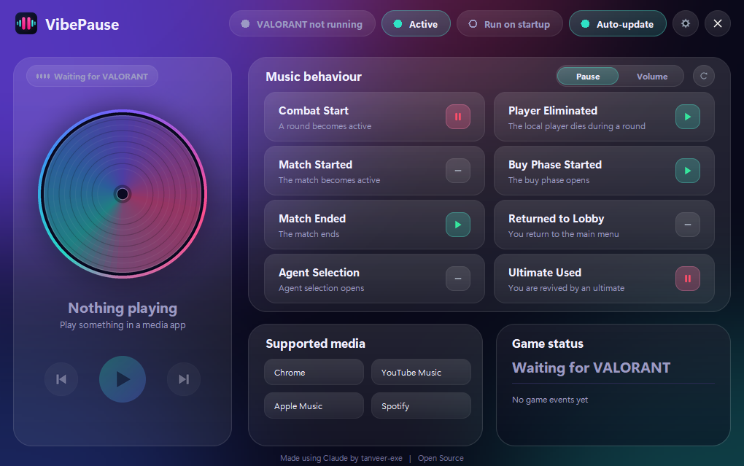744x466 pixels.
Task: Toggle Combat Start pause action icon
Action: pyautogui.click(x=458, y=117)
